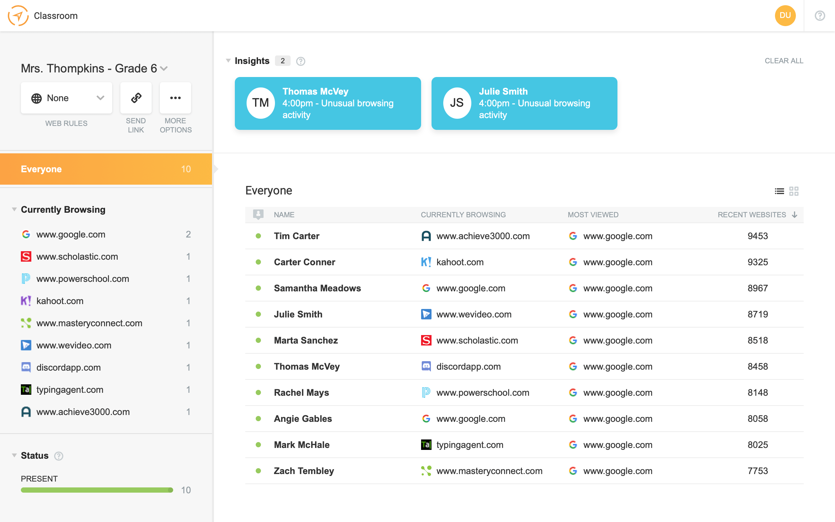Select the Send Link icon

pyautogui.click(x=136, y=98)
